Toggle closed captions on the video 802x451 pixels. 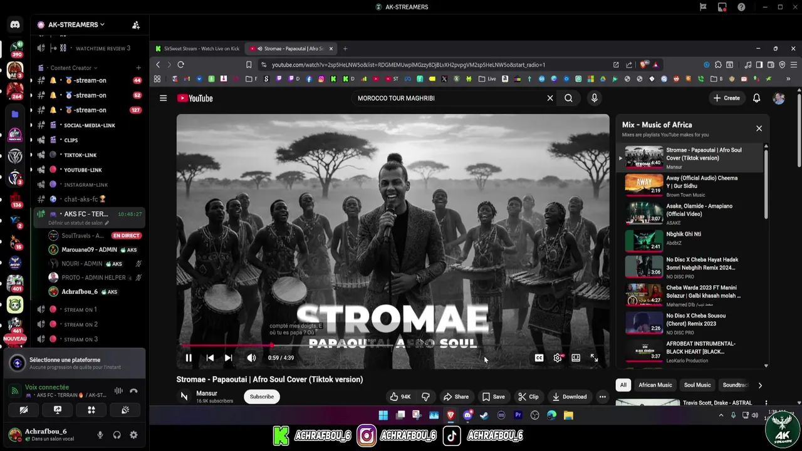point(539,358)
